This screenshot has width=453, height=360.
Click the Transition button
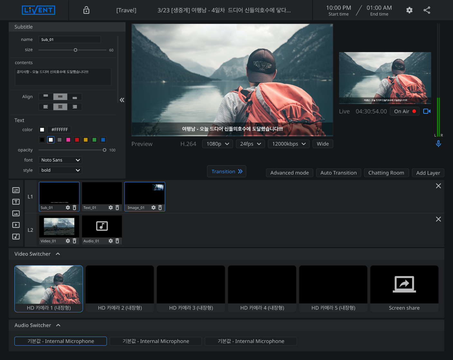226,171
